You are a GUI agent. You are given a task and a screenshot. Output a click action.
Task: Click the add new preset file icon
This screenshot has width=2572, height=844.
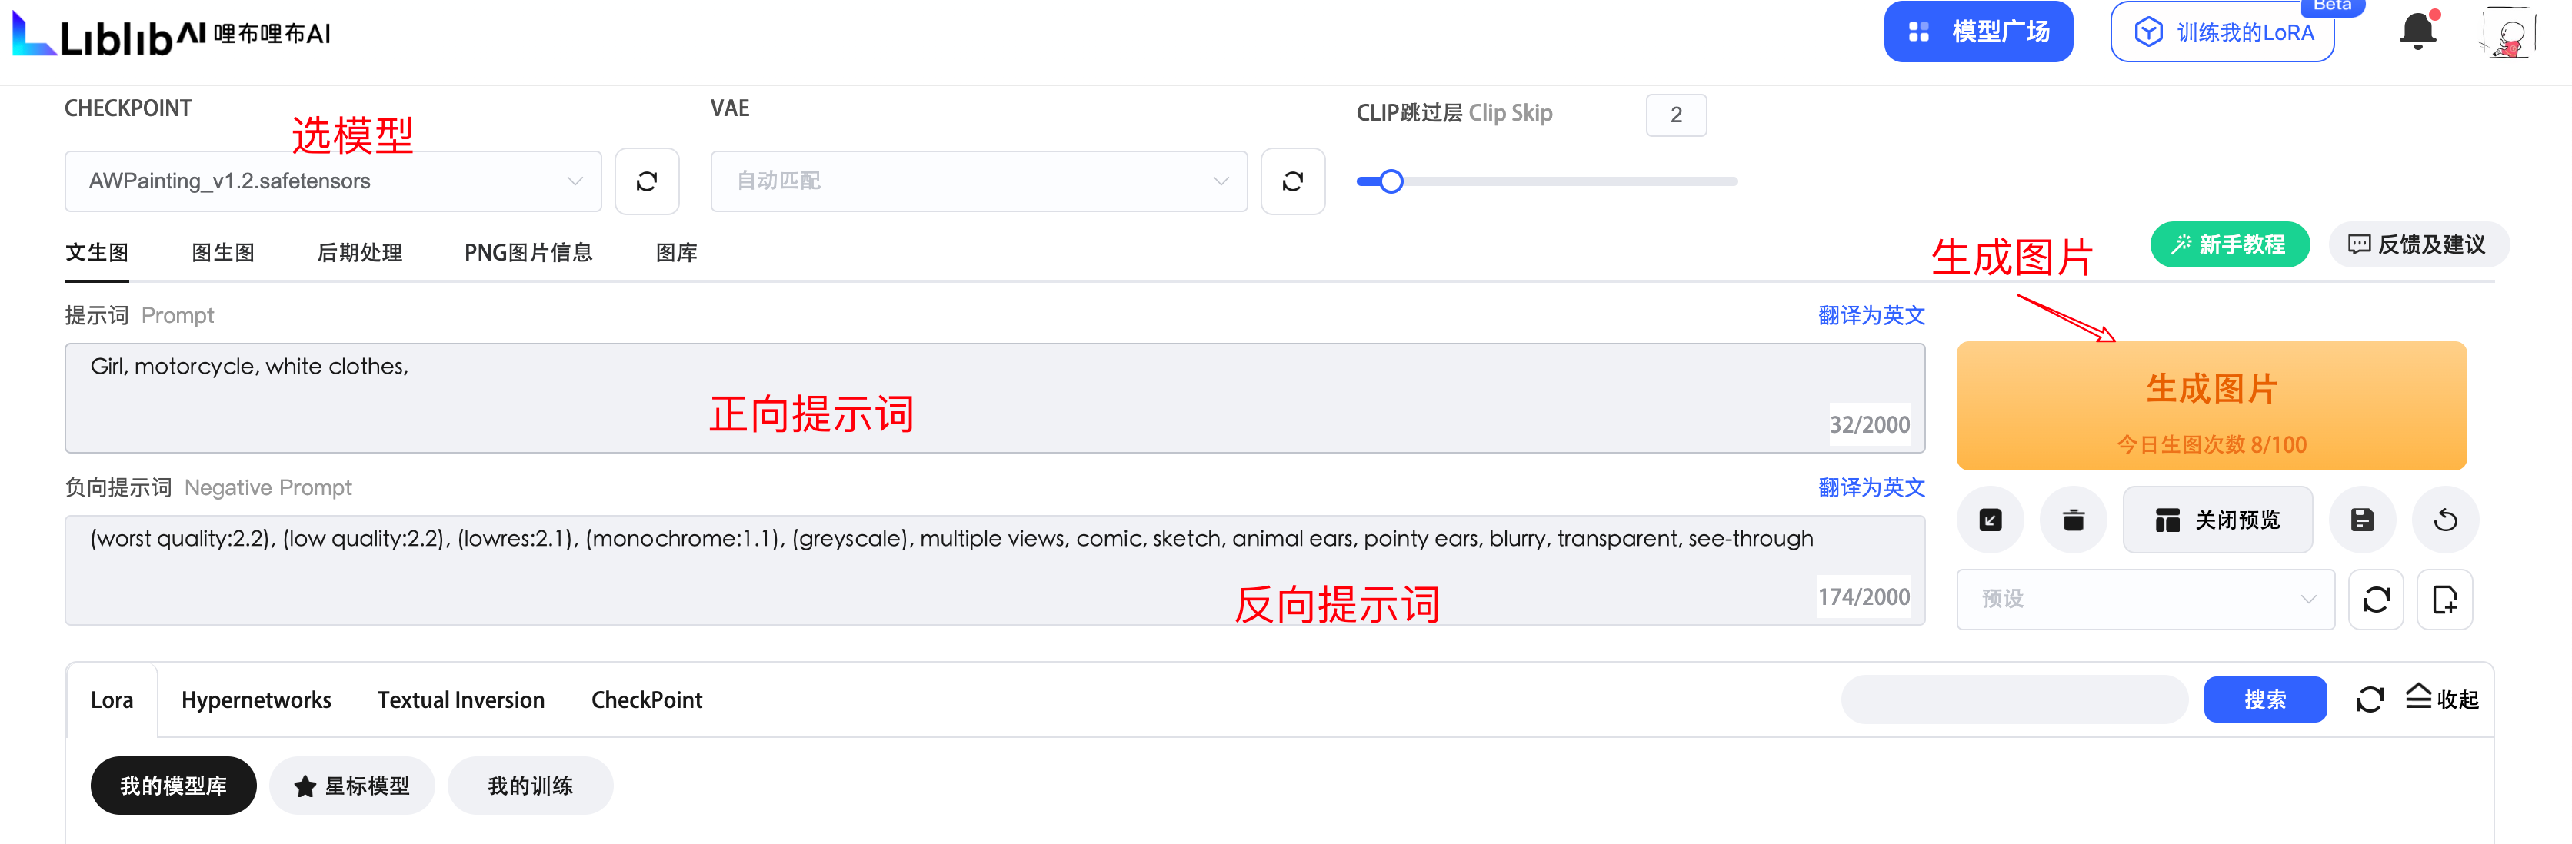[x=2444, y=600]
